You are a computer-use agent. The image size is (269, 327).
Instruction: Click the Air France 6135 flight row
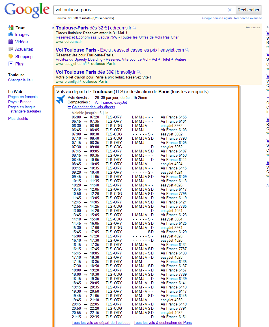point(129,262)
